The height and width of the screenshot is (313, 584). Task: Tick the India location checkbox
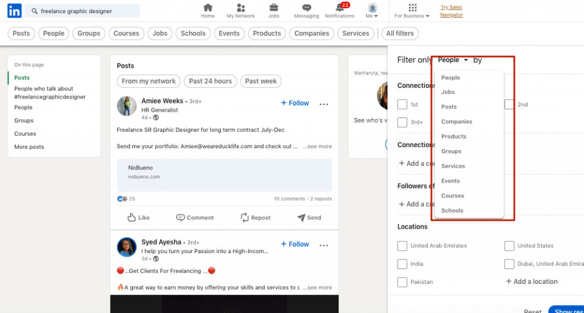click(x=402, y=264)
